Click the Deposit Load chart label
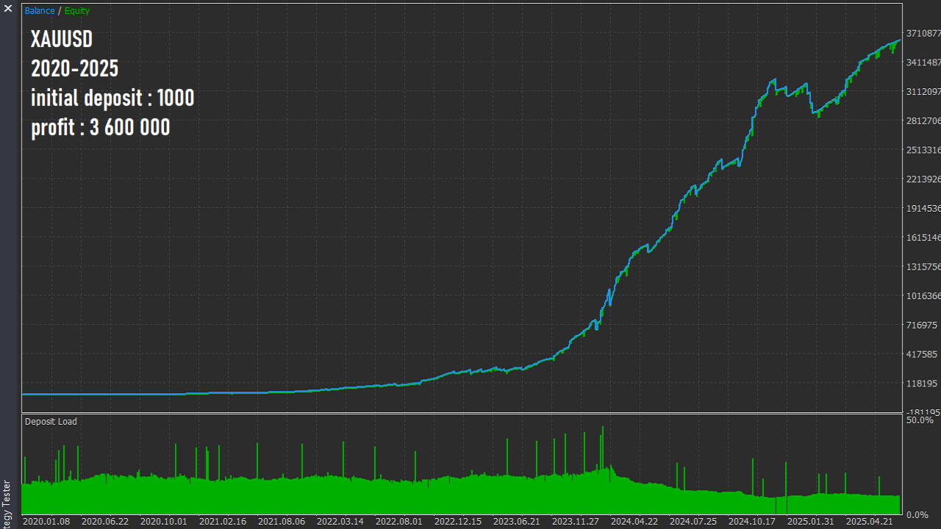This screenshot has width=941, height=529. (51, 422)
